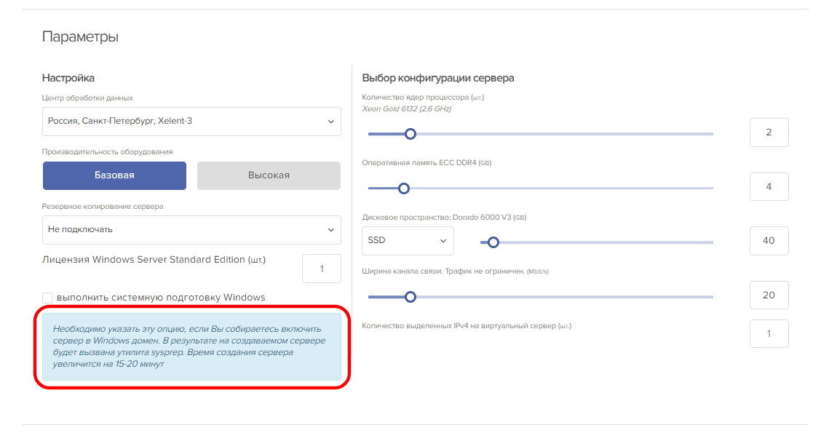The height and width of the screenshot is (433, 837).
Task: Click the dedicated IPv4 count field
Action: pyautogui.click(x=769, y=334)
